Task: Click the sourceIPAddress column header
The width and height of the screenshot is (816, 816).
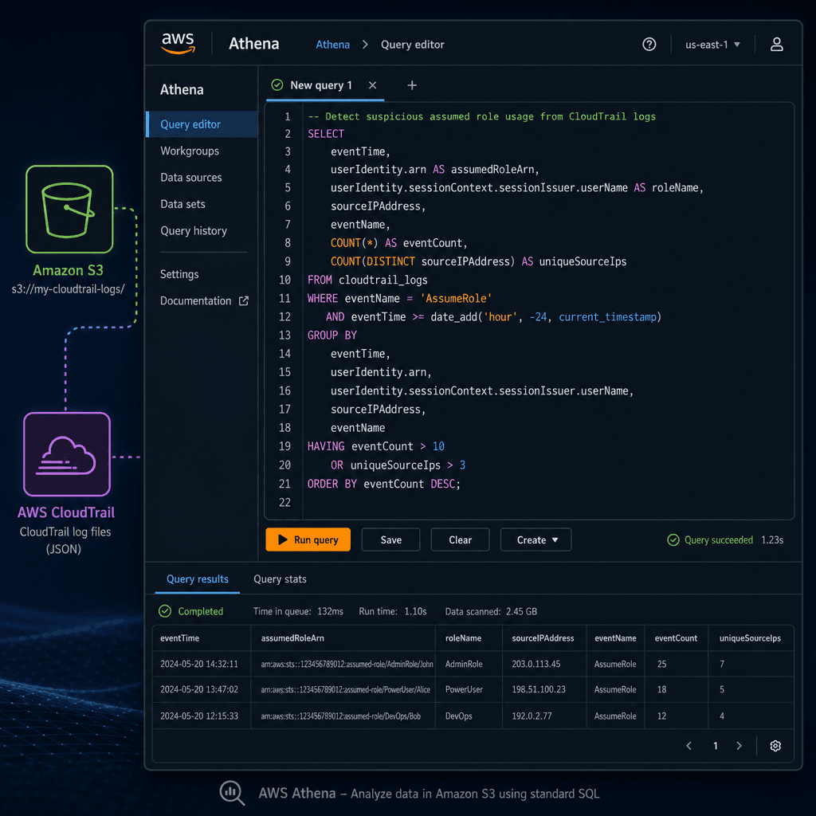Action: (543, 638)
